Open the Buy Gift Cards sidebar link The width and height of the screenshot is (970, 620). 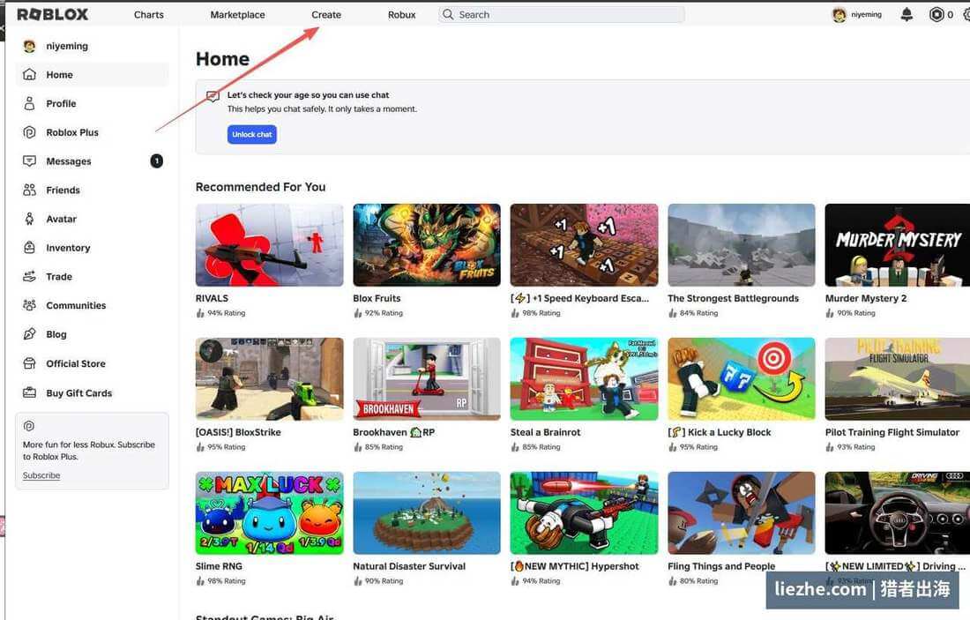[92, 392]
